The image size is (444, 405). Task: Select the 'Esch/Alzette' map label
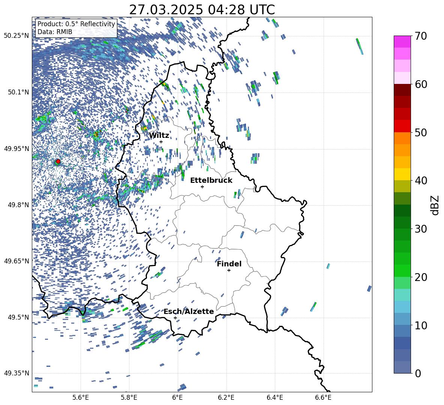[189, 311]
